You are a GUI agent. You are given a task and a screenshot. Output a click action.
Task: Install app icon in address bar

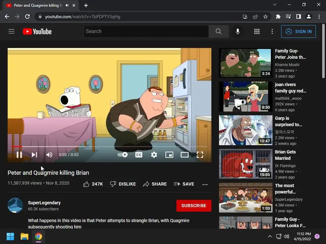click(x=245, y=17)
